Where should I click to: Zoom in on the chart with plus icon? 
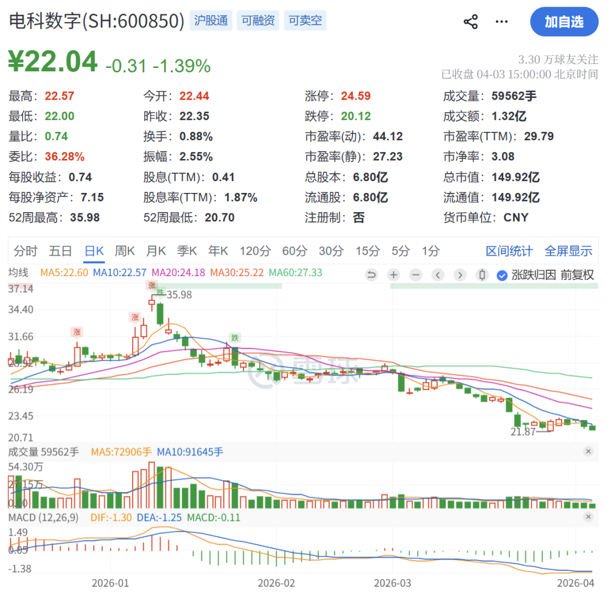click(x=393, y=274)
